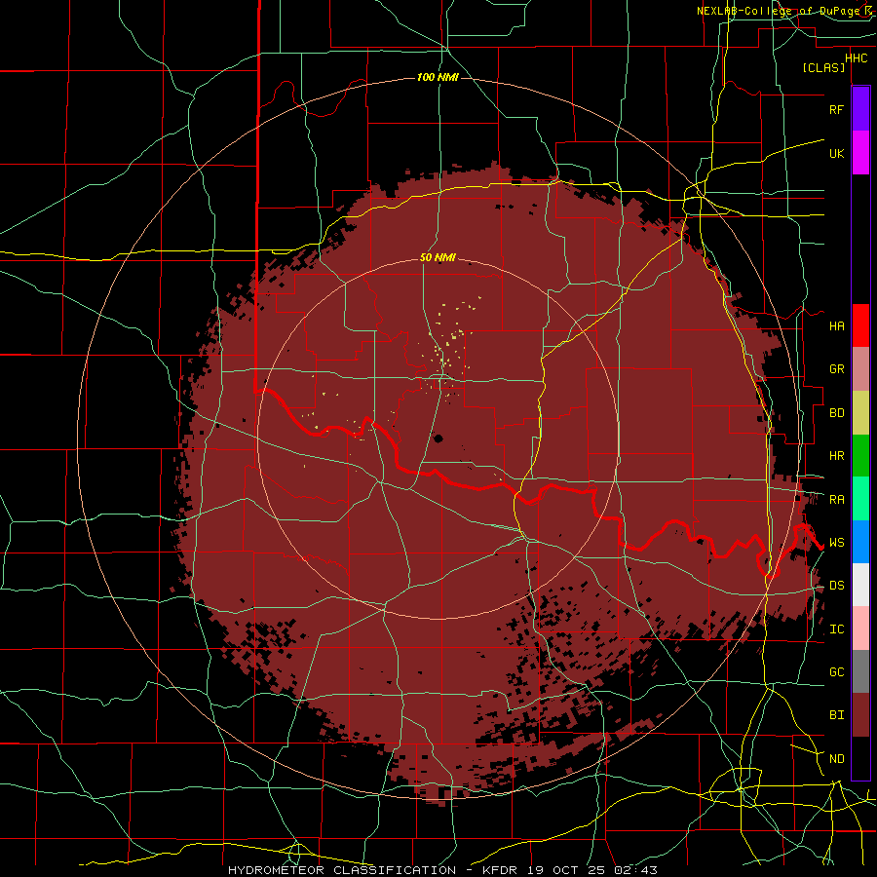The width and height of the screenshot is (877, 877).
Task: Click the "HR" legend label
Action: 836,456
